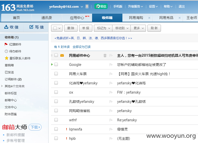Check the 网购翻倍省钱 message checkbox

(56, 111)
